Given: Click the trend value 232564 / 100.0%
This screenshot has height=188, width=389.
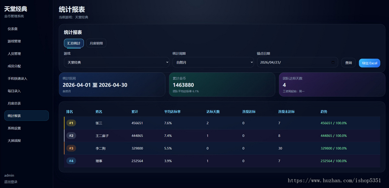Looking at the screenshot, I should point(334,161).
